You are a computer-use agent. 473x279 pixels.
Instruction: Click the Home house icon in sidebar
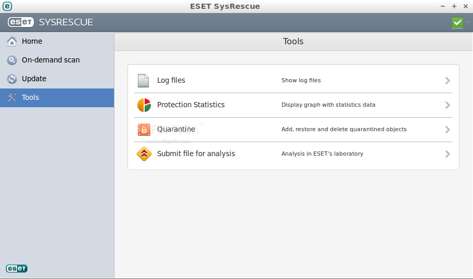tap(12, 41)
